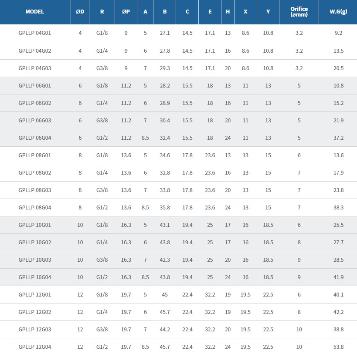Click model cell GPLLP 04G01
357x354 pixels.
point(35,33)
